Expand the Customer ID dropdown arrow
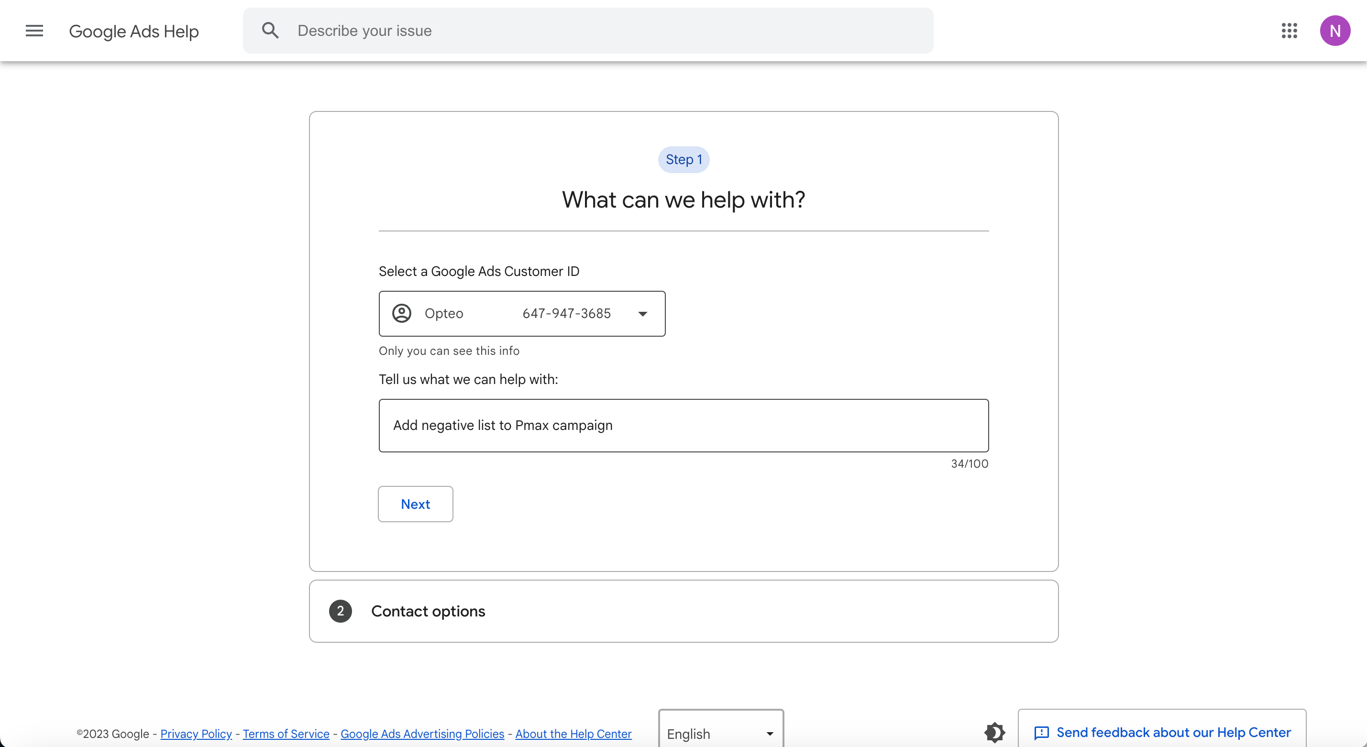 (x=643, y=314)
